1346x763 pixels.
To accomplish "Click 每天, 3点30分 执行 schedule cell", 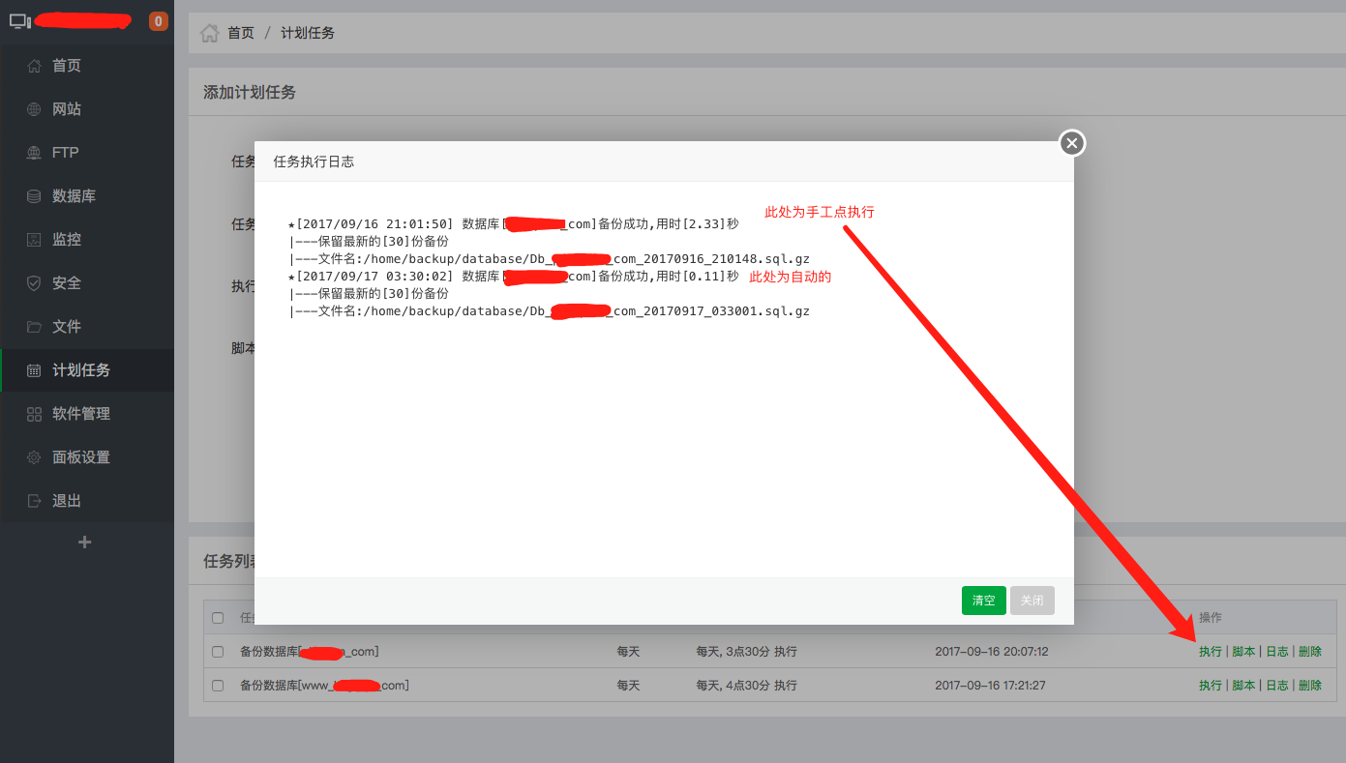I will [746, 652].
